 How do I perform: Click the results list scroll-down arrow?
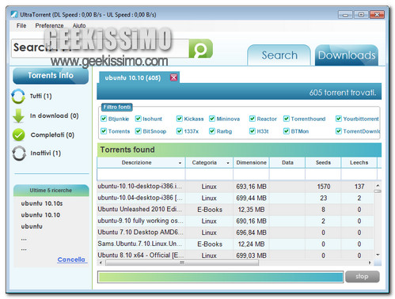pos(378,255)
